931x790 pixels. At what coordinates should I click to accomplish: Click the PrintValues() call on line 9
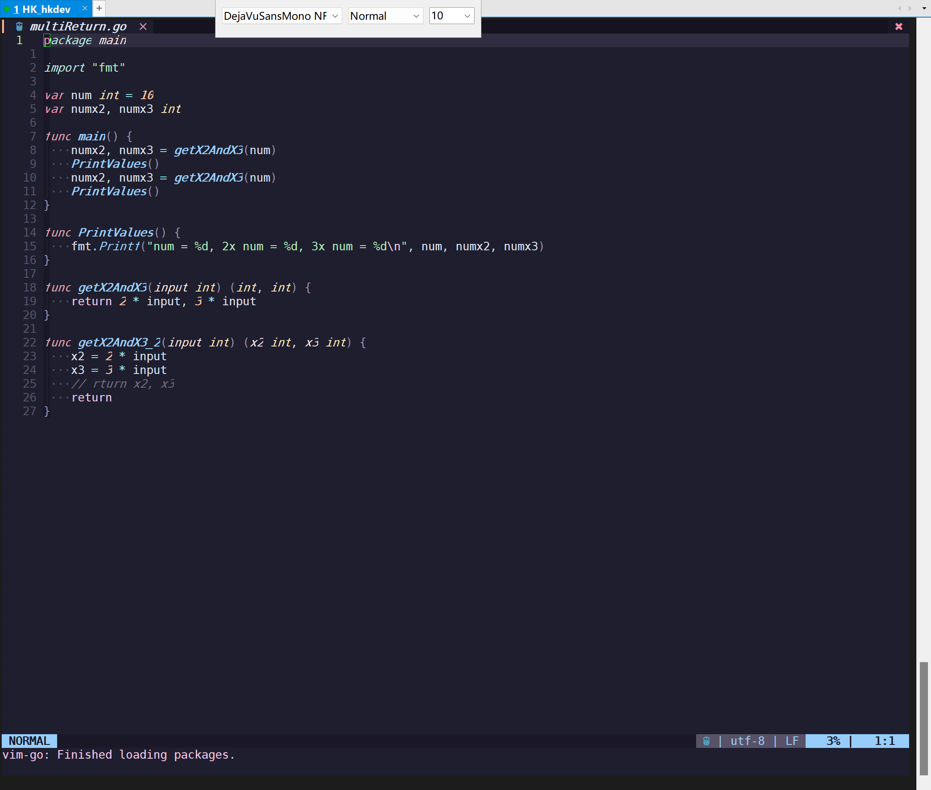116,164
